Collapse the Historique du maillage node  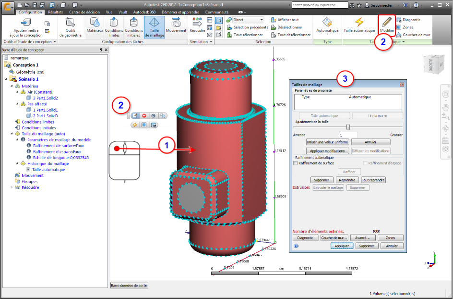coord(18,163)
